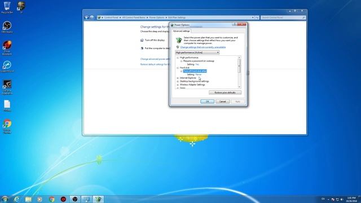Open the OBS Studio desktop shortcut
The image size is (361, 203).
(7, 27)
